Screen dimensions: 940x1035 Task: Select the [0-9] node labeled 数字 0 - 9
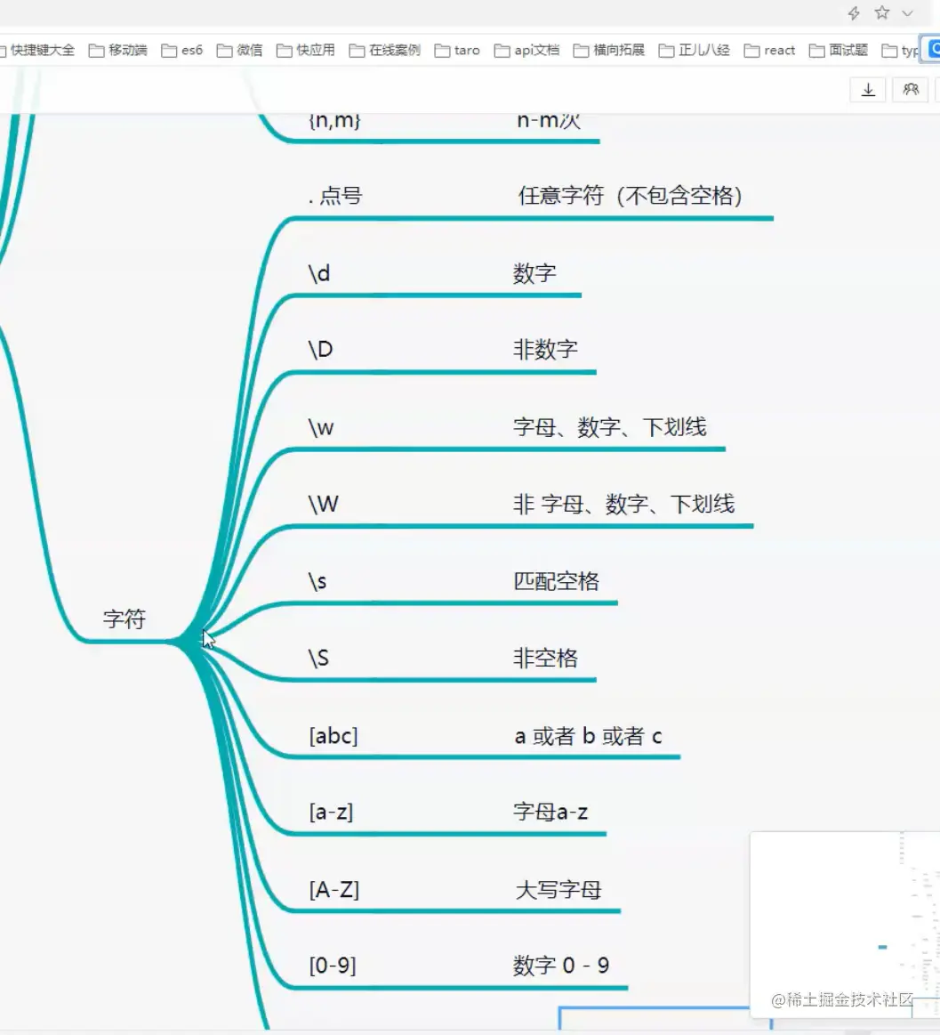click(333, 965)
